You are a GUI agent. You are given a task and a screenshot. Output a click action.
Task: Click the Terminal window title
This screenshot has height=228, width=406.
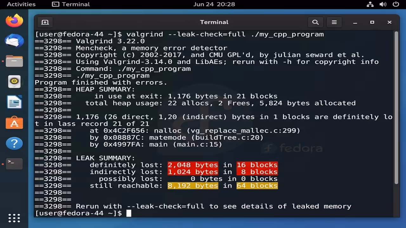pyautogui.click(x=214, y=22)
